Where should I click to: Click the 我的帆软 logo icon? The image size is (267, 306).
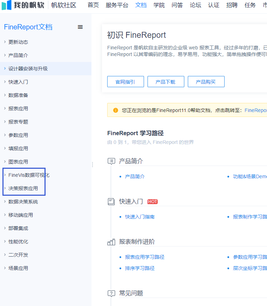(x=6, y=5)
